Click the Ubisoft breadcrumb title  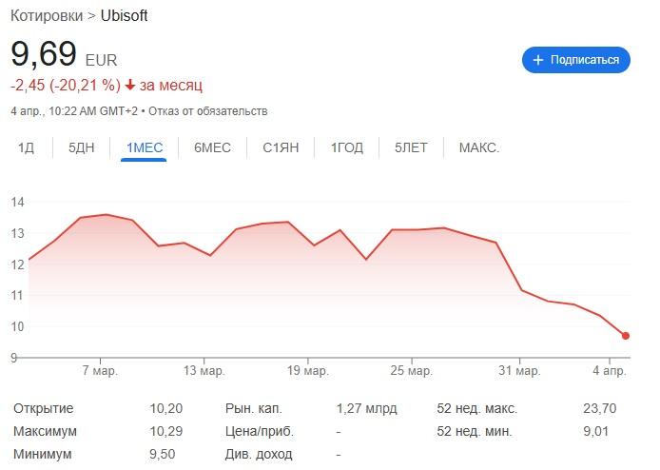click(x=125, y=16)
